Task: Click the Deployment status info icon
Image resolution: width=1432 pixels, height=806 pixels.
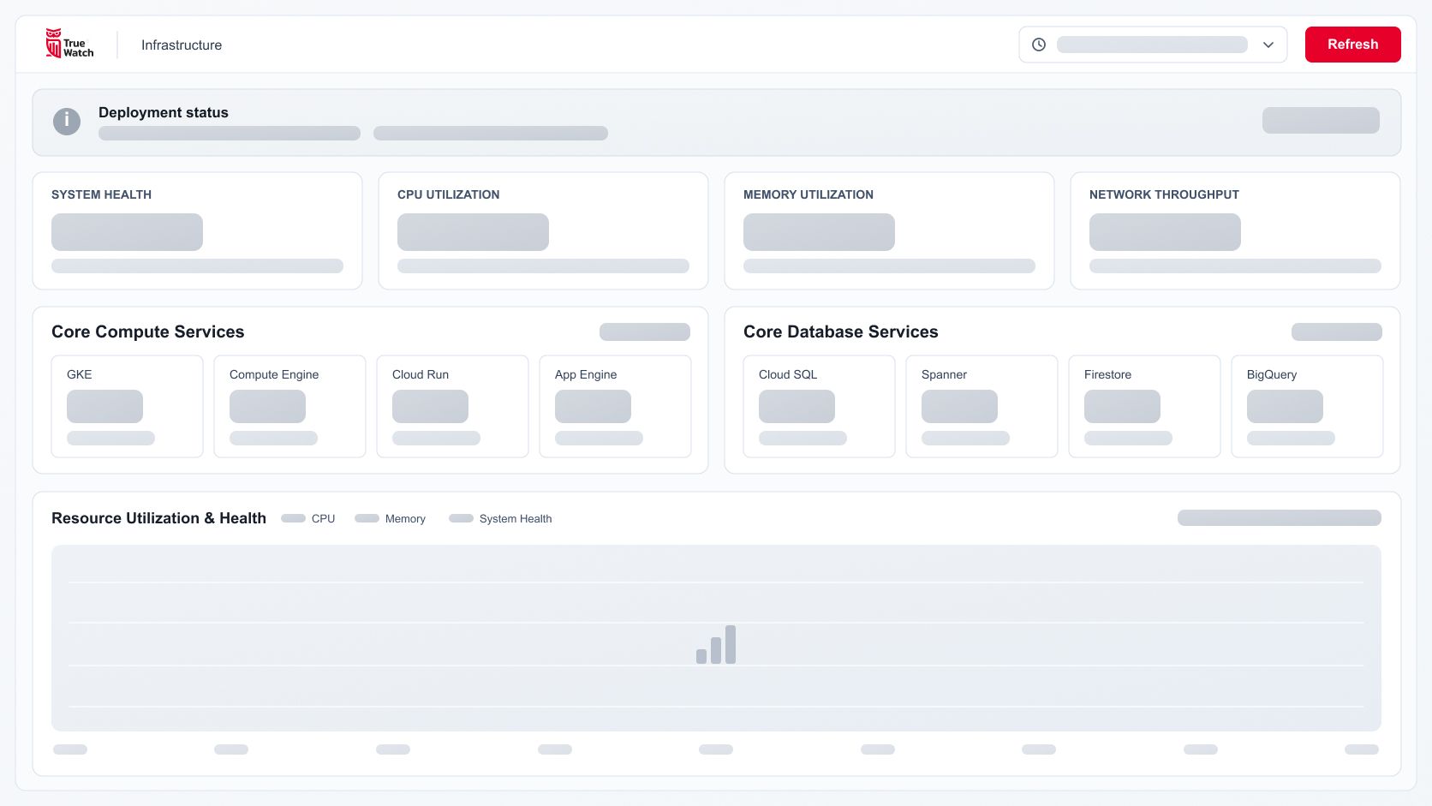Action: pyautogui.click(x=67, y=122)
